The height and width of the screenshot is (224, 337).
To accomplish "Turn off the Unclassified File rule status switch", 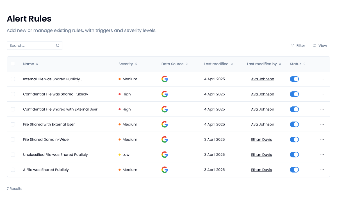I will pyautogui.click(x=294, y=155).
